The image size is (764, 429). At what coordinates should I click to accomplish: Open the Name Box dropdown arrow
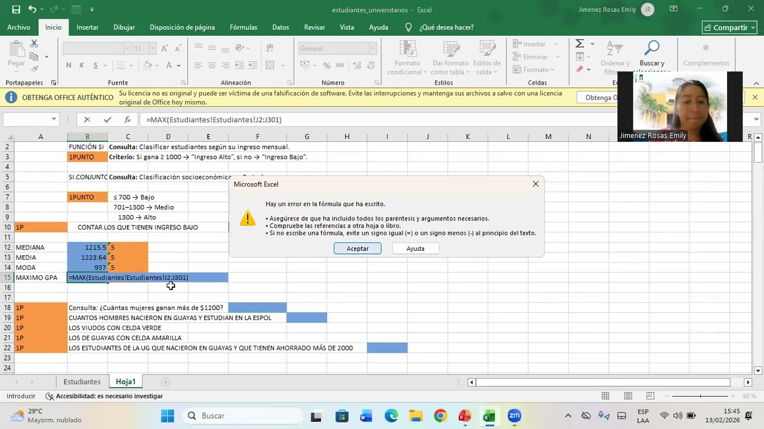(x=54, y=120)
